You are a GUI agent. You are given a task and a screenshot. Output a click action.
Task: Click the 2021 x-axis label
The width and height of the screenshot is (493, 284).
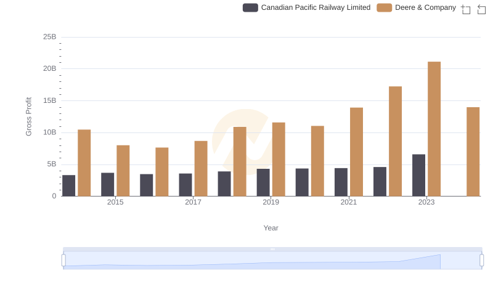349,202
